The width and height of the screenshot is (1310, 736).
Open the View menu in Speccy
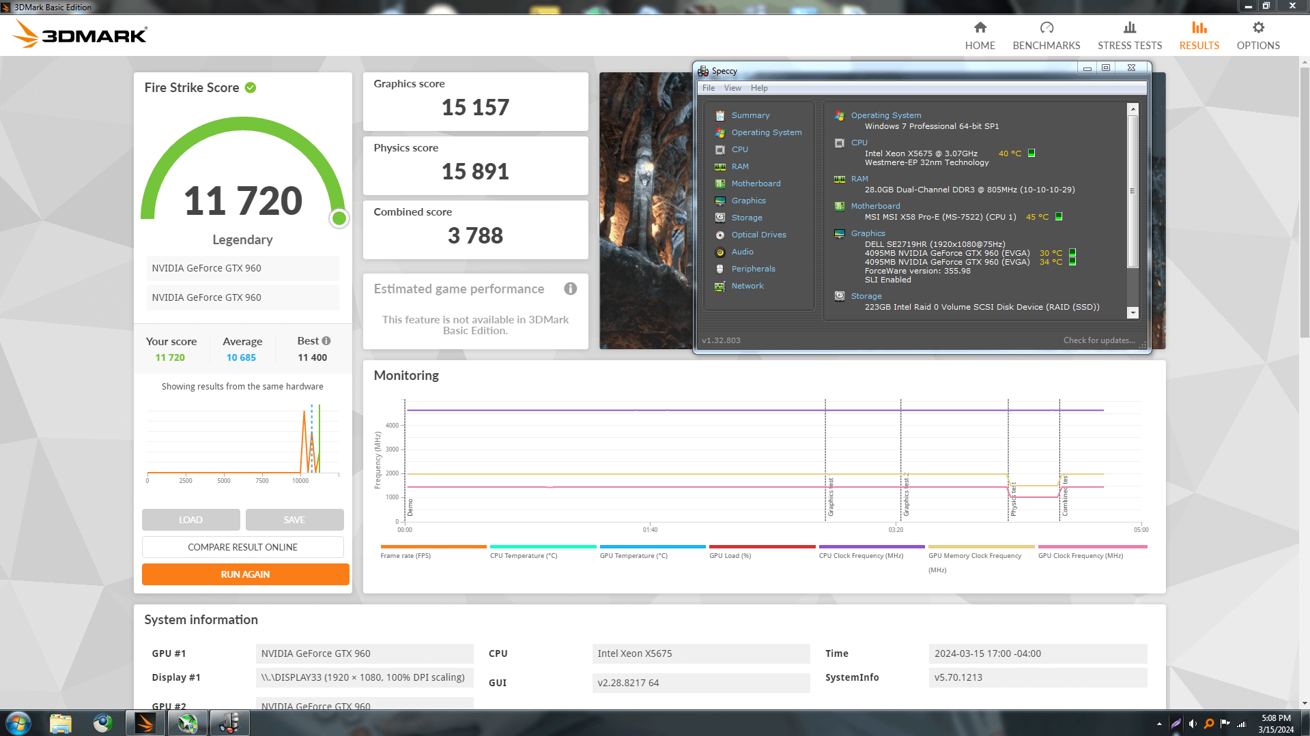(732, 88)
